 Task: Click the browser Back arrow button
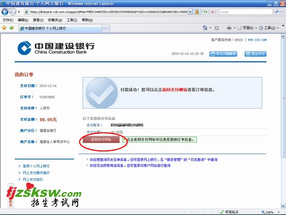pos(5,12)
